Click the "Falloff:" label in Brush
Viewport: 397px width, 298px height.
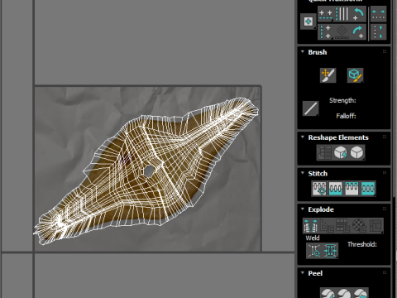click(346, 116)
